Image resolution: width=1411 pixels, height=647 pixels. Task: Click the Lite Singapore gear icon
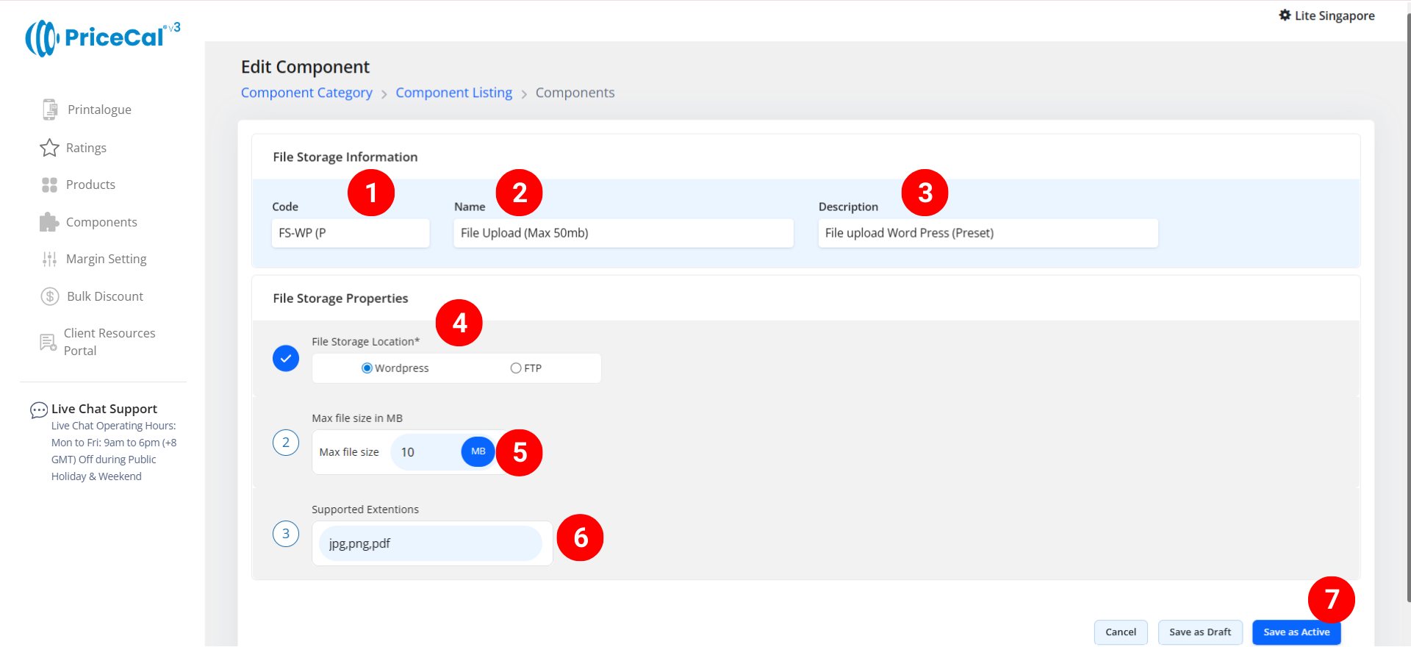[1285, 15]
